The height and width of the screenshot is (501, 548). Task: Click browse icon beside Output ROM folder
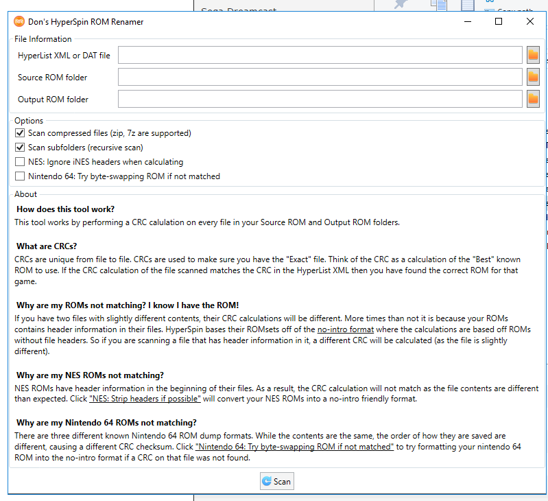coord(533,100)
